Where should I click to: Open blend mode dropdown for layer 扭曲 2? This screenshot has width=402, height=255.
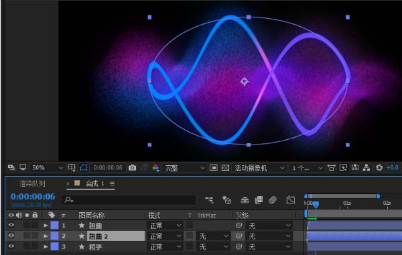point(165,236)
